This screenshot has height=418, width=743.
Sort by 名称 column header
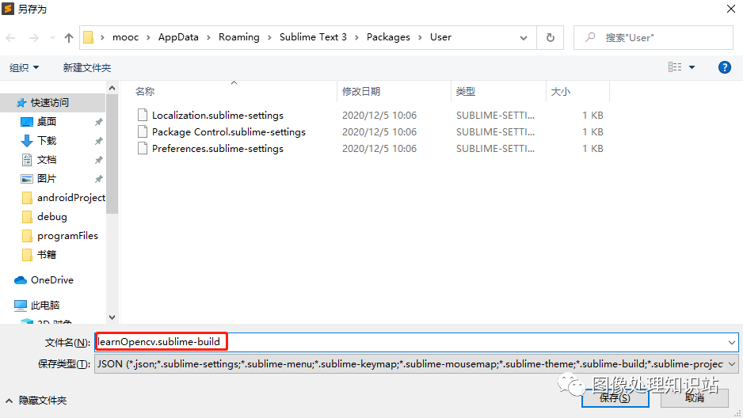pyautogui.click(x=145, y=91)
